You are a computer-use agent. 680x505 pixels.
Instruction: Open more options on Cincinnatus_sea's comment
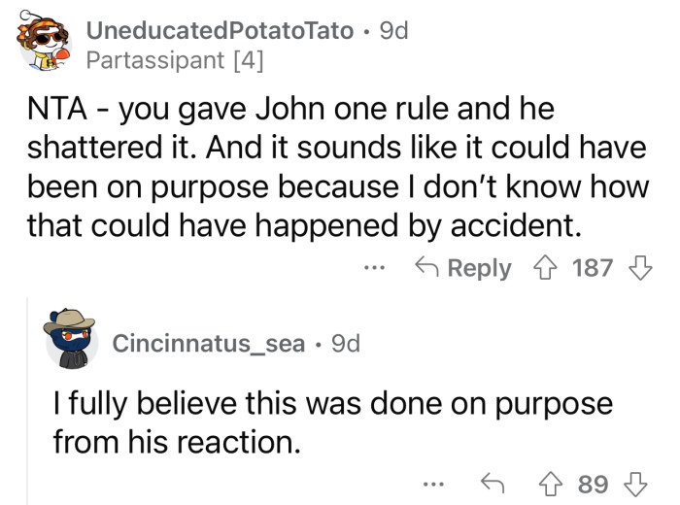[433, 483]
